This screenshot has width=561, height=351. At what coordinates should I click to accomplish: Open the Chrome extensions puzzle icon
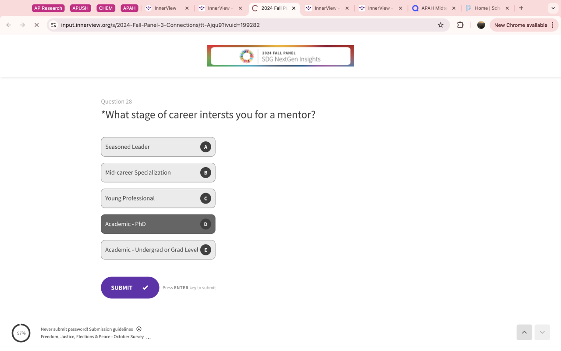[460, 25]
